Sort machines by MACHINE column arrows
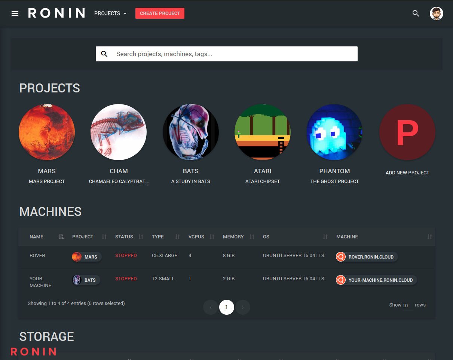453x360 pixels. click(430, 237)
